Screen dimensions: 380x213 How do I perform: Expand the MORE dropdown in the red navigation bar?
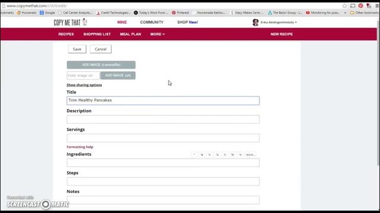[x=157, y=34]
